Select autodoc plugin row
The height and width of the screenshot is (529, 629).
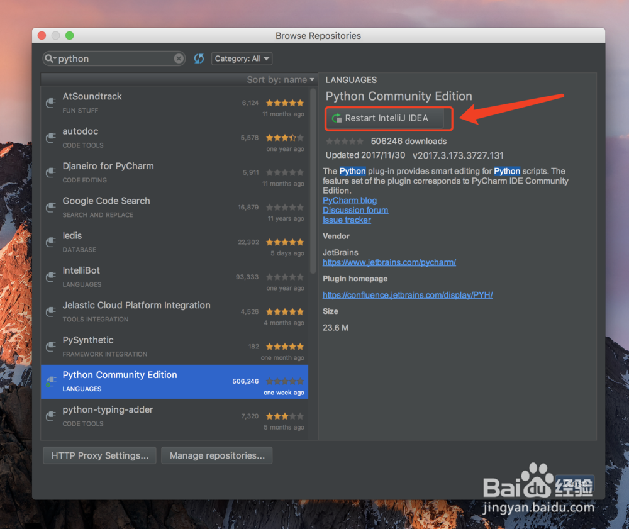tap(174, 138)
